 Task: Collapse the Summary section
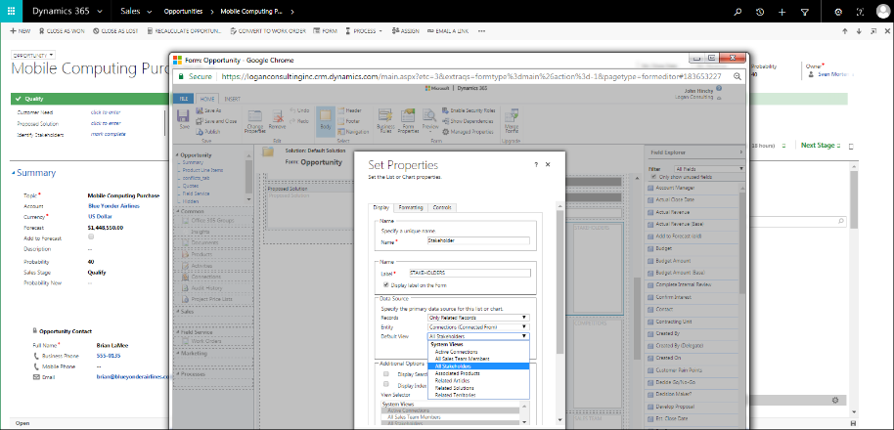coord(14,173)
